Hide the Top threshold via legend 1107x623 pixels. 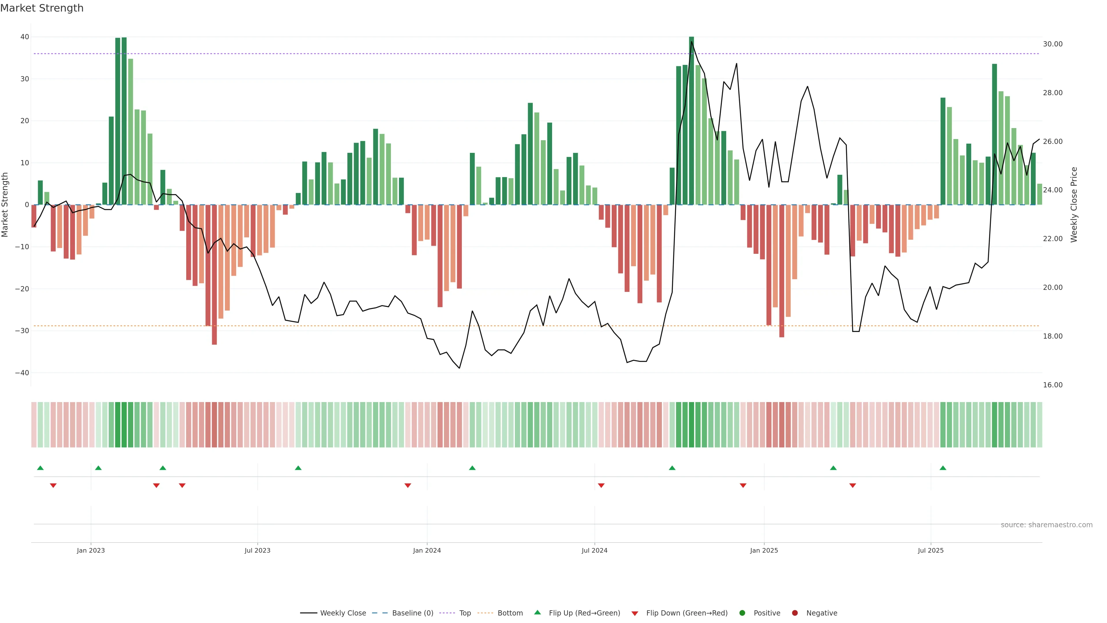tap(464, 613)
